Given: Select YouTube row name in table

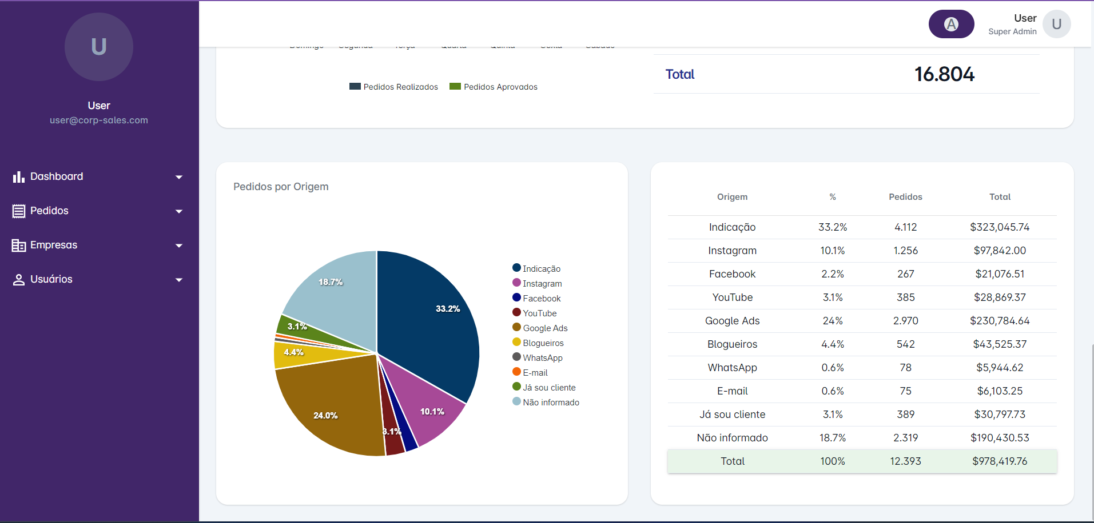Looking at the screenshot, I should pos(732,297).
